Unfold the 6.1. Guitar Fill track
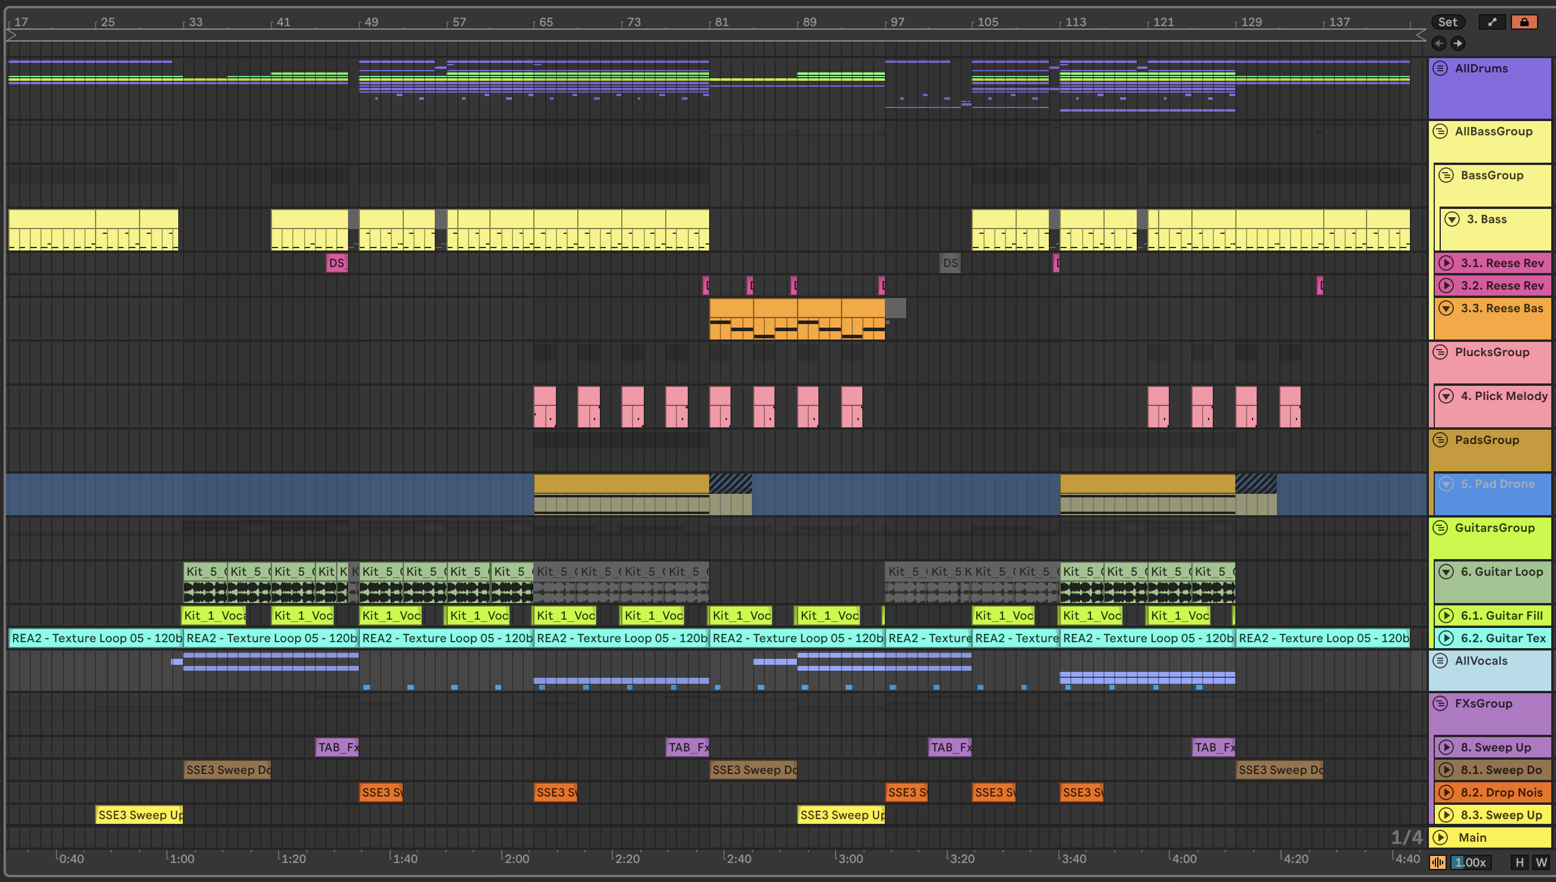The image size is (1556, 882). tap(1446, 616)
